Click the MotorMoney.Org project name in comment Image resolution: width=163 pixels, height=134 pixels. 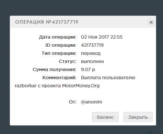(x=81, y=86)
